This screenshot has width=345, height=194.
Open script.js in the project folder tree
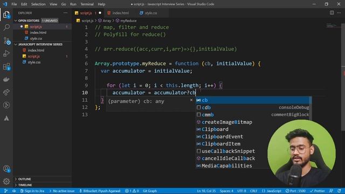(42, 56)
